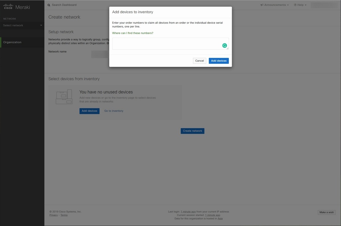Open 'Where can I find these numbers?' link
341x226 pixels.
click(x=133, y=33)
